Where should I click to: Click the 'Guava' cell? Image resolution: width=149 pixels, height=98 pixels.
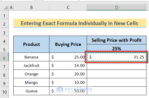31,91
